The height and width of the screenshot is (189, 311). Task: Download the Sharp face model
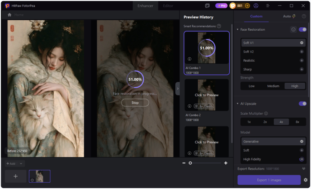(301, 69)
